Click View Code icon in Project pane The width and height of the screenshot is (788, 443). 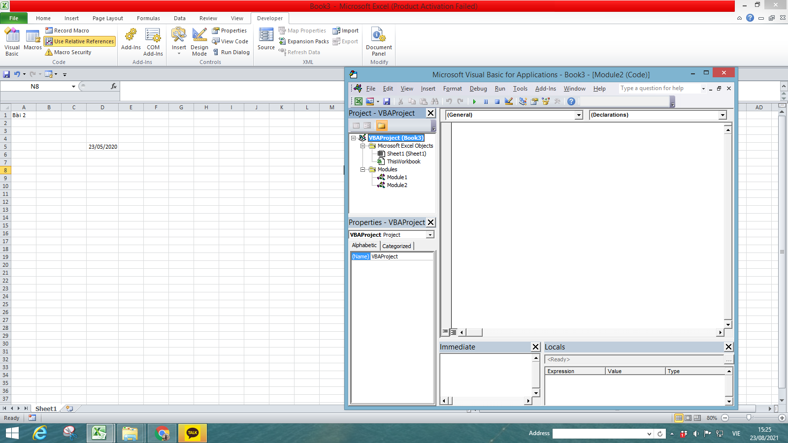point(356,126)
